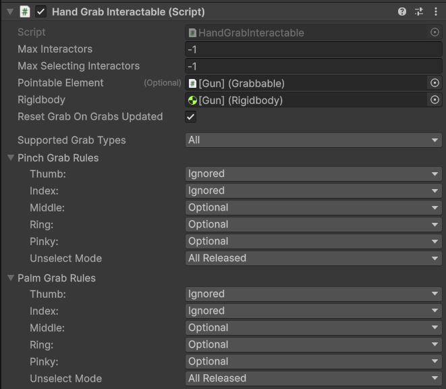446x389 pixels.
Task: Open object picker for Pointable Element
Action: (x=435, y=83)
